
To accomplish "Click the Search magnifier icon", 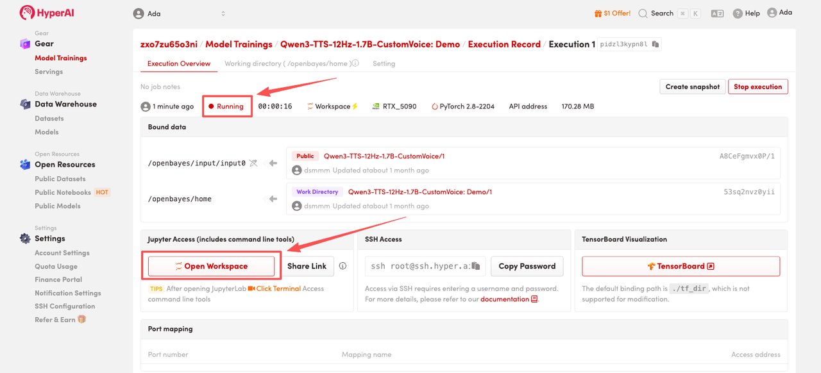I will click(x=643, y=13).
